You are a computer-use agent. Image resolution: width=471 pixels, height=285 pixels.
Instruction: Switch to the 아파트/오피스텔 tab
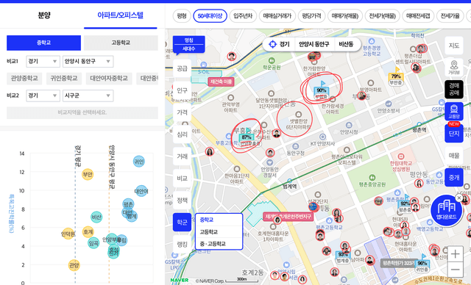[x=120, y=15]
